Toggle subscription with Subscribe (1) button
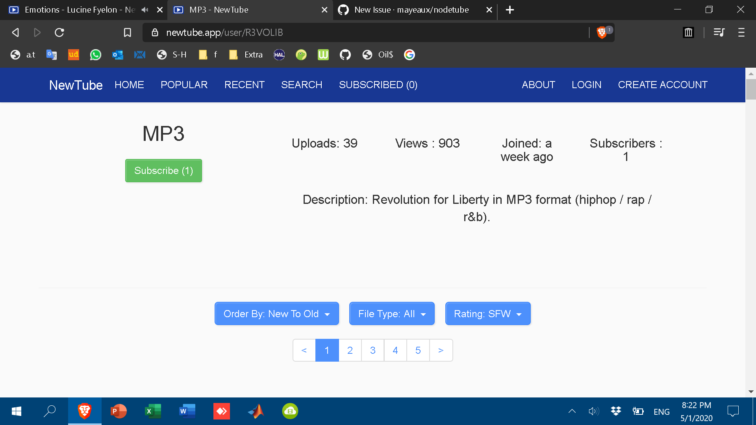 coord(163,171)
